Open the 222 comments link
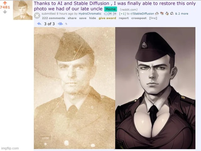The image size is (201, 151). click(x=53, y=18)
